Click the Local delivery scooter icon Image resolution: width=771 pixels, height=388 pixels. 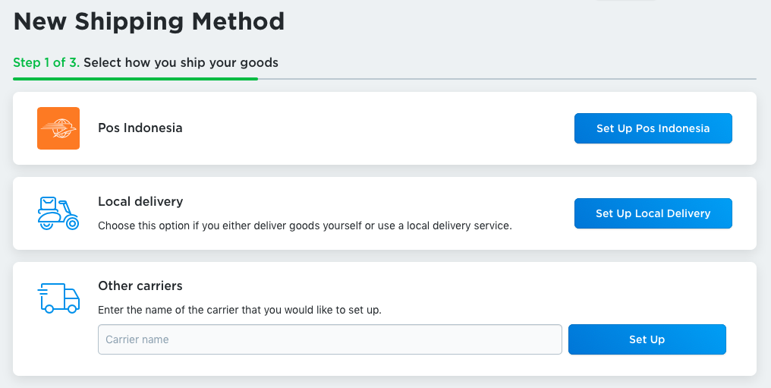coord(58,213)
